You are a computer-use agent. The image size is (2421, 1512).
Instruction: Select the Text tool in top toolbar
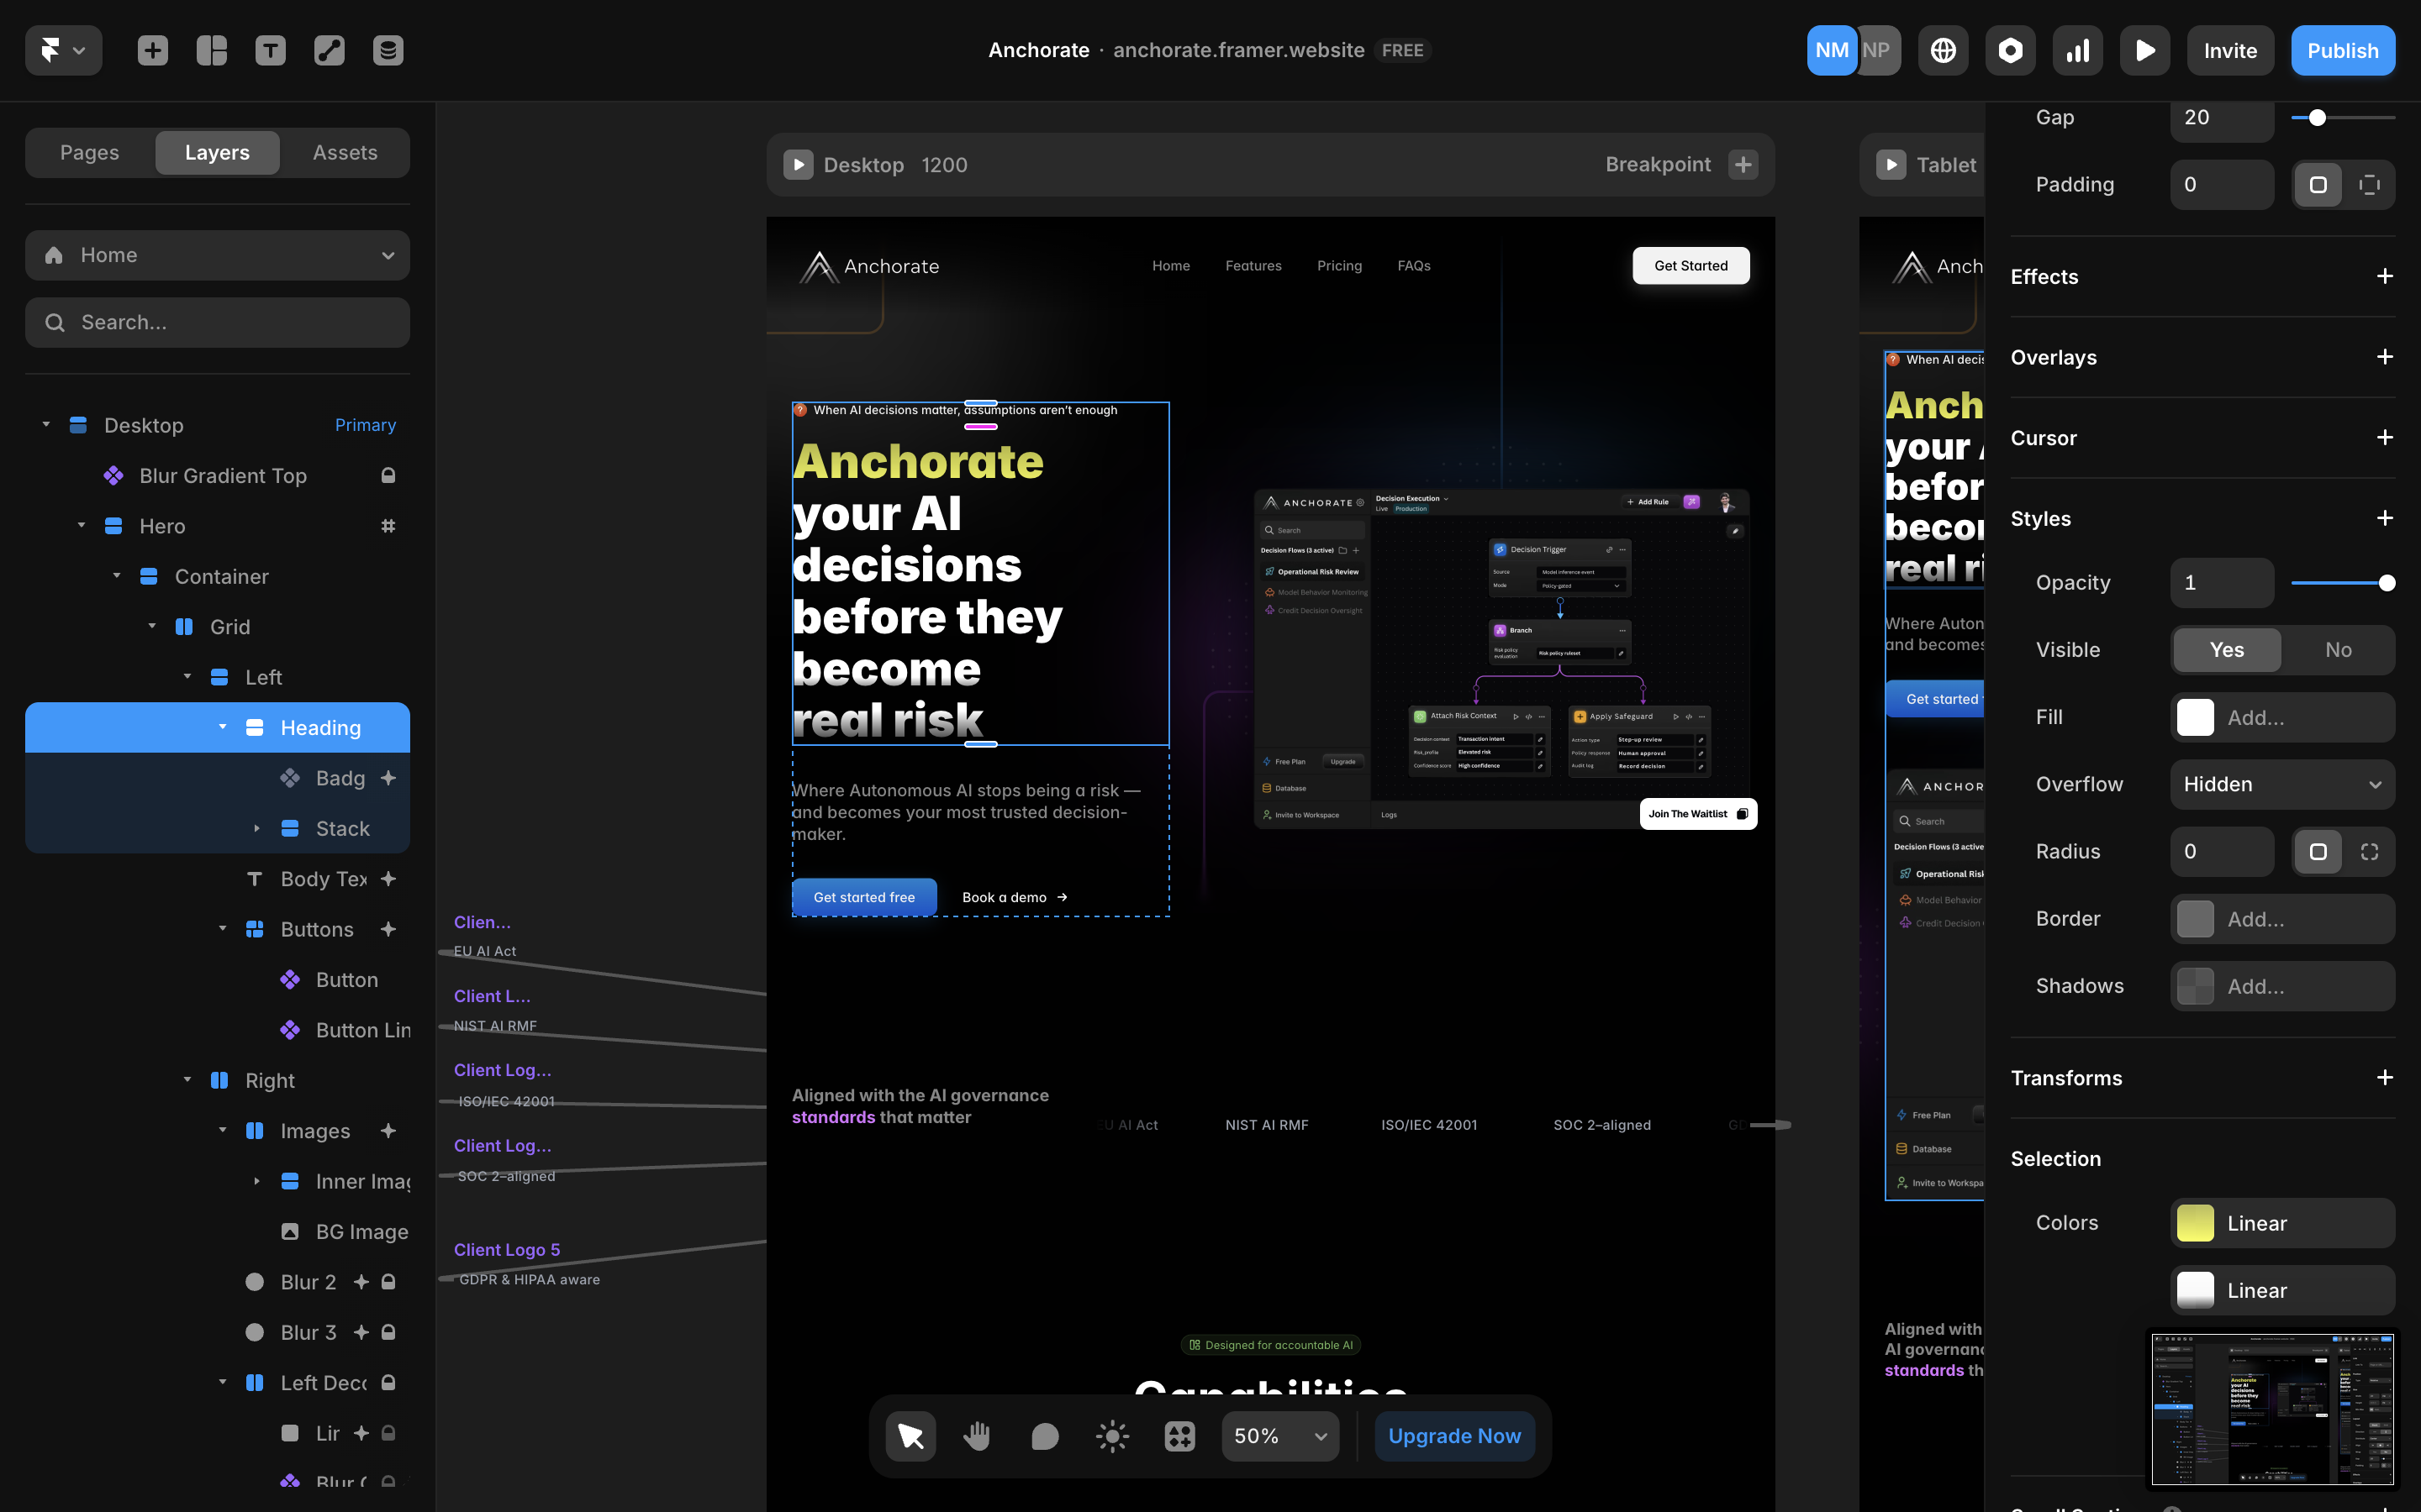point(270,50)
